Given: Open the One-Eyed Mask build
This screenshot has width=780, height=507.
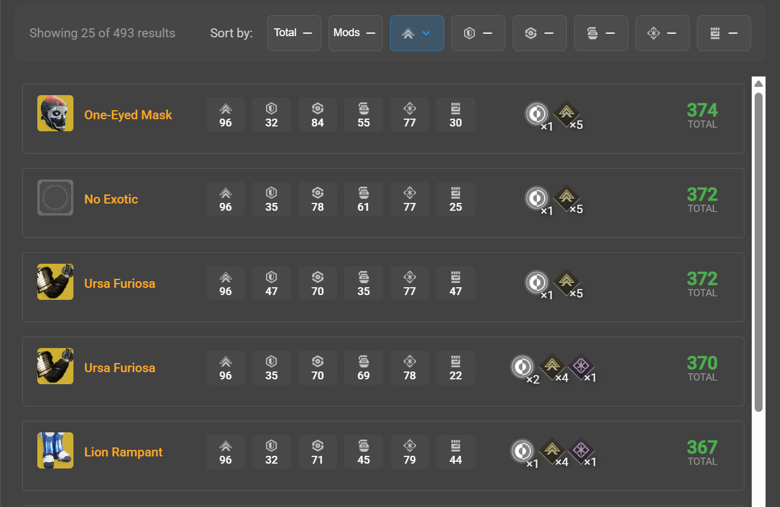Looking at the screenshot, I should 128,115.
